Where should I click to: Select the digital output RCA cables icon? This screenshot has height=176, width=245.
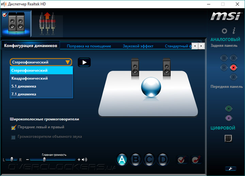pyautogui.click(x=47, y=23)
